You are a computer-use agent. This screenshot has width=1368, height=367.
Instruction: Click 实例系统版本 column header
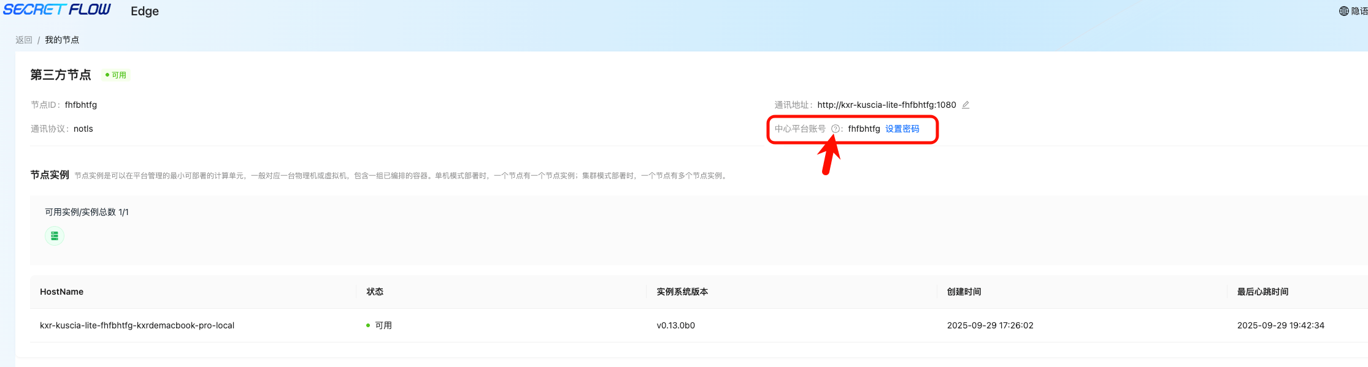point(682,292)
